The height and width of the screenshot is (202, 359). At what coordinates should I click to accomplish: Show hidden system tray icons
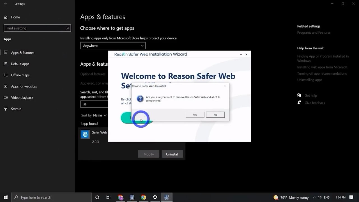[314, 198]
